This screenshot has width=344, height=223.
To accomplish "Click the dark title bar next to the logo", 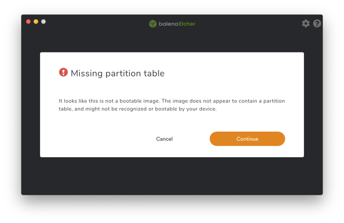I will click(x=99, y=24).
